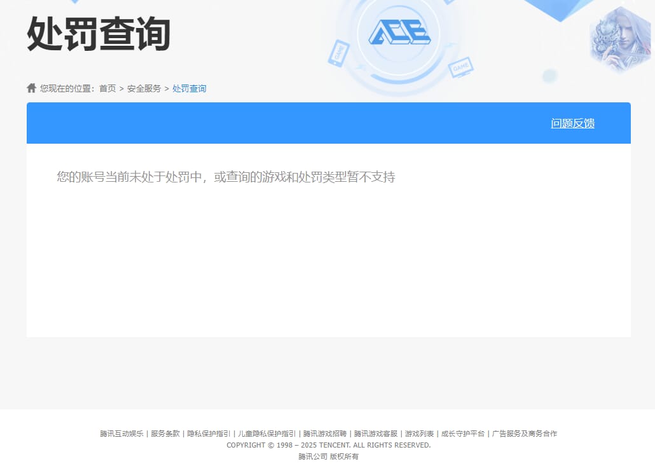This screenshot has width=655, height=466.
Task: Browse the 游戏列表 game list
Action: pyautogui.click(x=418, y=433)
